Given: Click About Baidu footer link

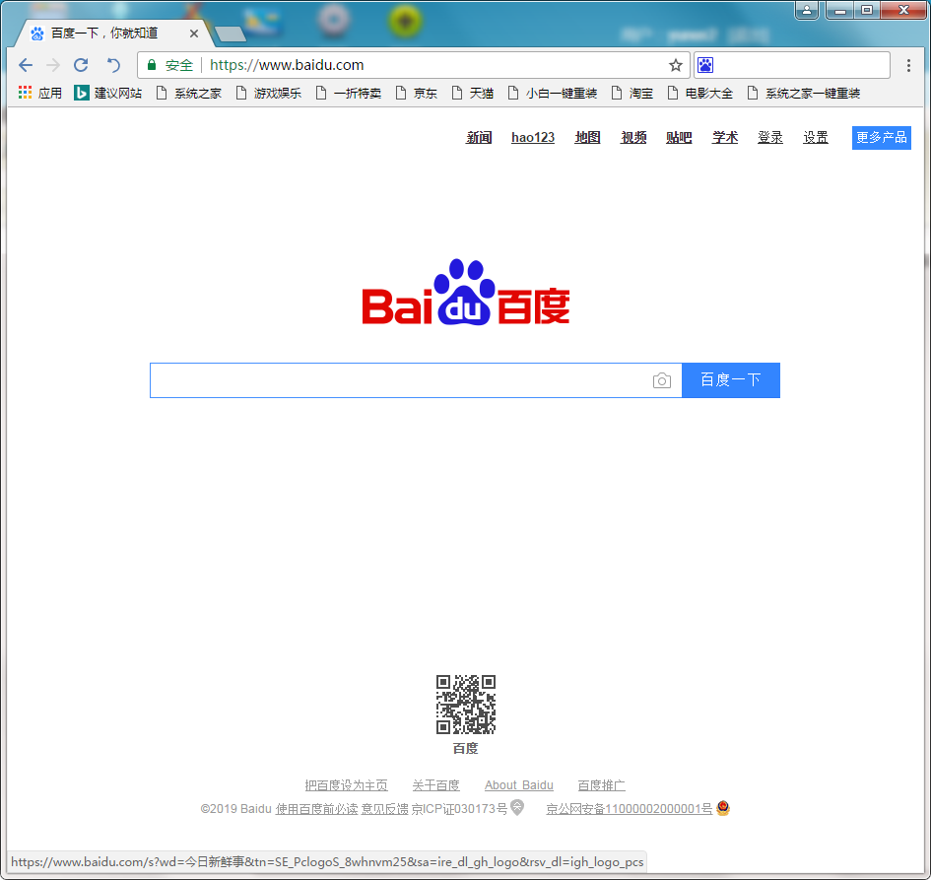Looking at the screenshot, I should click(x=518, y=785).
